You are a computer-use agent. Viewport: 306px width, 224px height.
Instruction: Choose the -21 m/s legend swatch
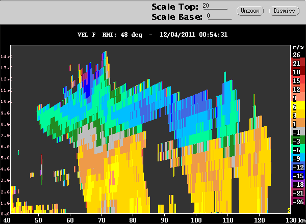pos(296,193)
